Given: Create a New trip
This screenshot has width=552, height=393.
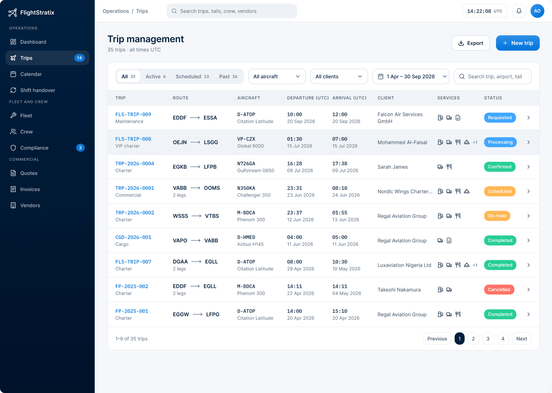Looking at the screenshot, I should click(518, 43).
